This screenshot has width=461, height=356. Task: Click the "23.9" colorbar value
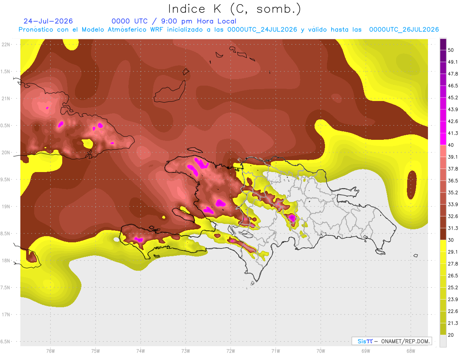(453, 300)
